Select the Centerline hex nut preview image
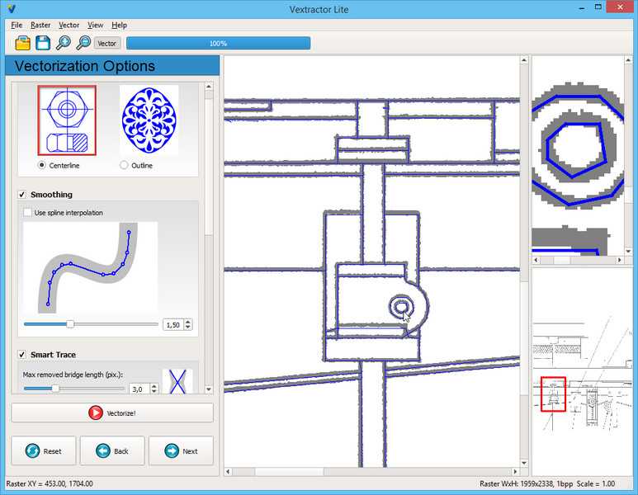 click(67, 120)
